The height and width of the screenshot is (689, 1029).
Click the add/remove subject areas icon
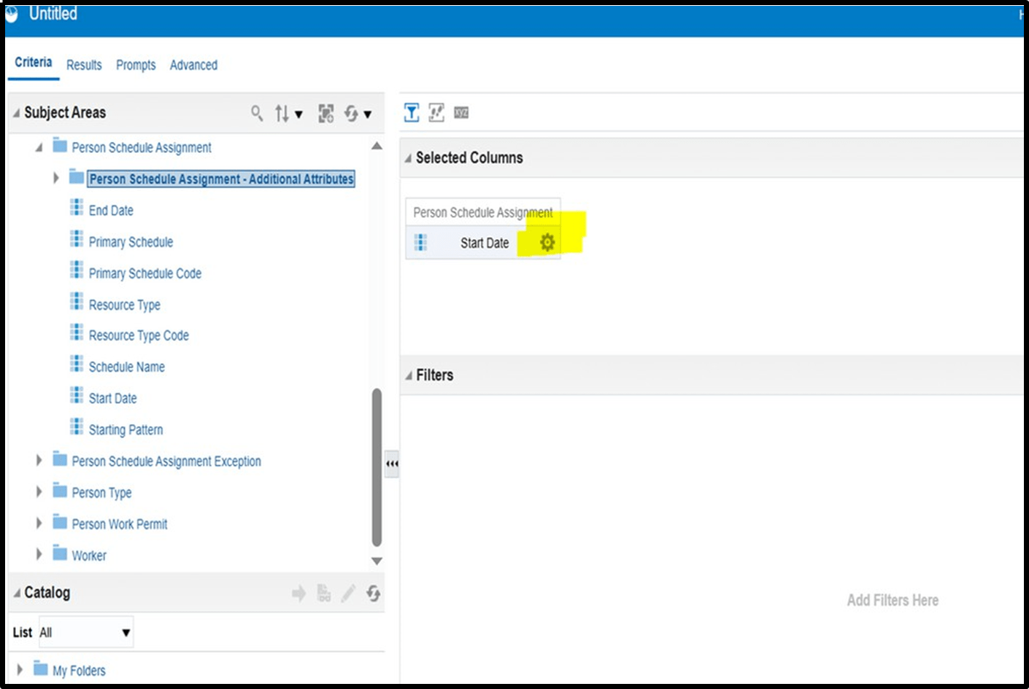point(326,113)
